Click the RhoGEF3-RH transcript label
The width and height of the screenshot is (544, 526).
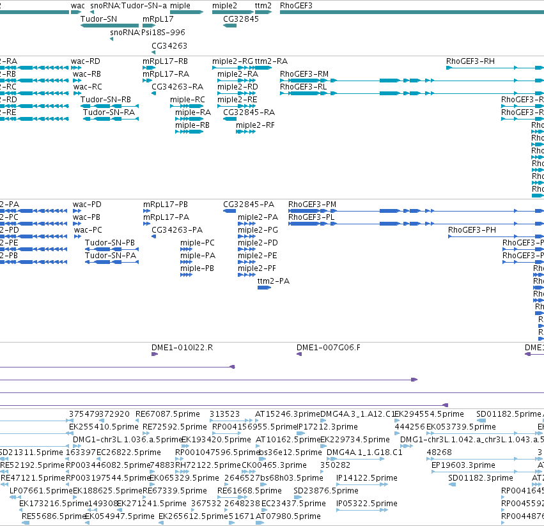pos(470,61)
